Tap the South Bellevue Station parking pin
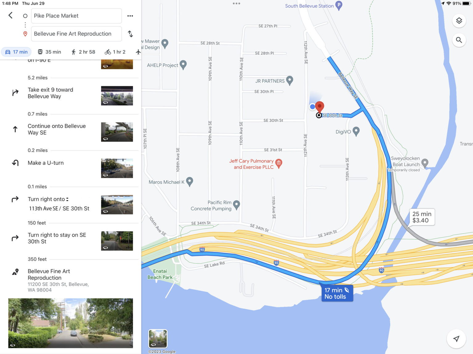 339,6
